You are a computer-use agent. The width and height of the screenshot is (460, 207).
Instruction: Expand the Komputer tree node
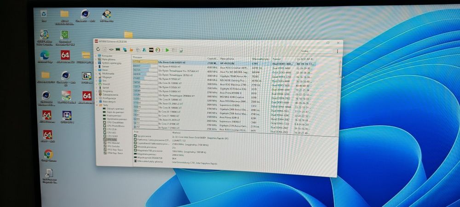coord(96,56)
